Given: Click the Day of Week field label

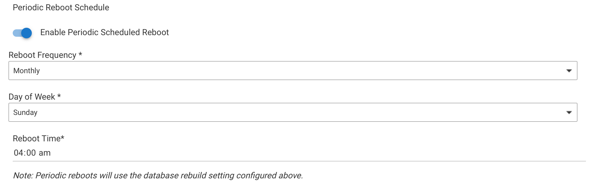Looking at the screenshot, I should [x=32, y=97].
